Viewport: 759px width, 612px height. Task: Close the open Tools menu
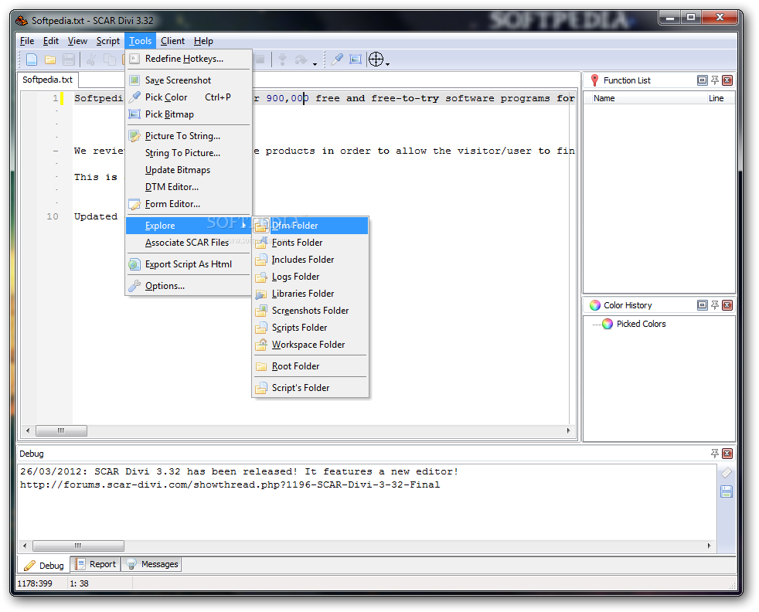(141, 41)
